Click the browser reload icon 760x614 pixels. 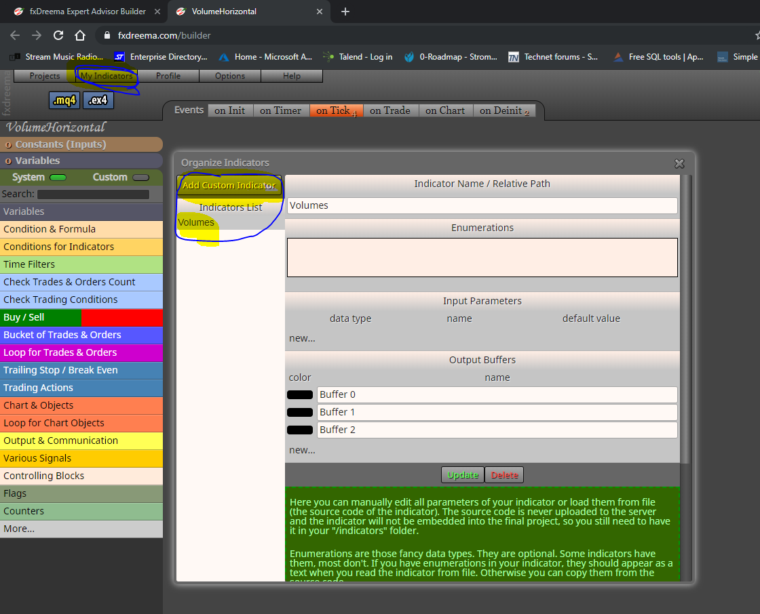[x=58, y=35]
